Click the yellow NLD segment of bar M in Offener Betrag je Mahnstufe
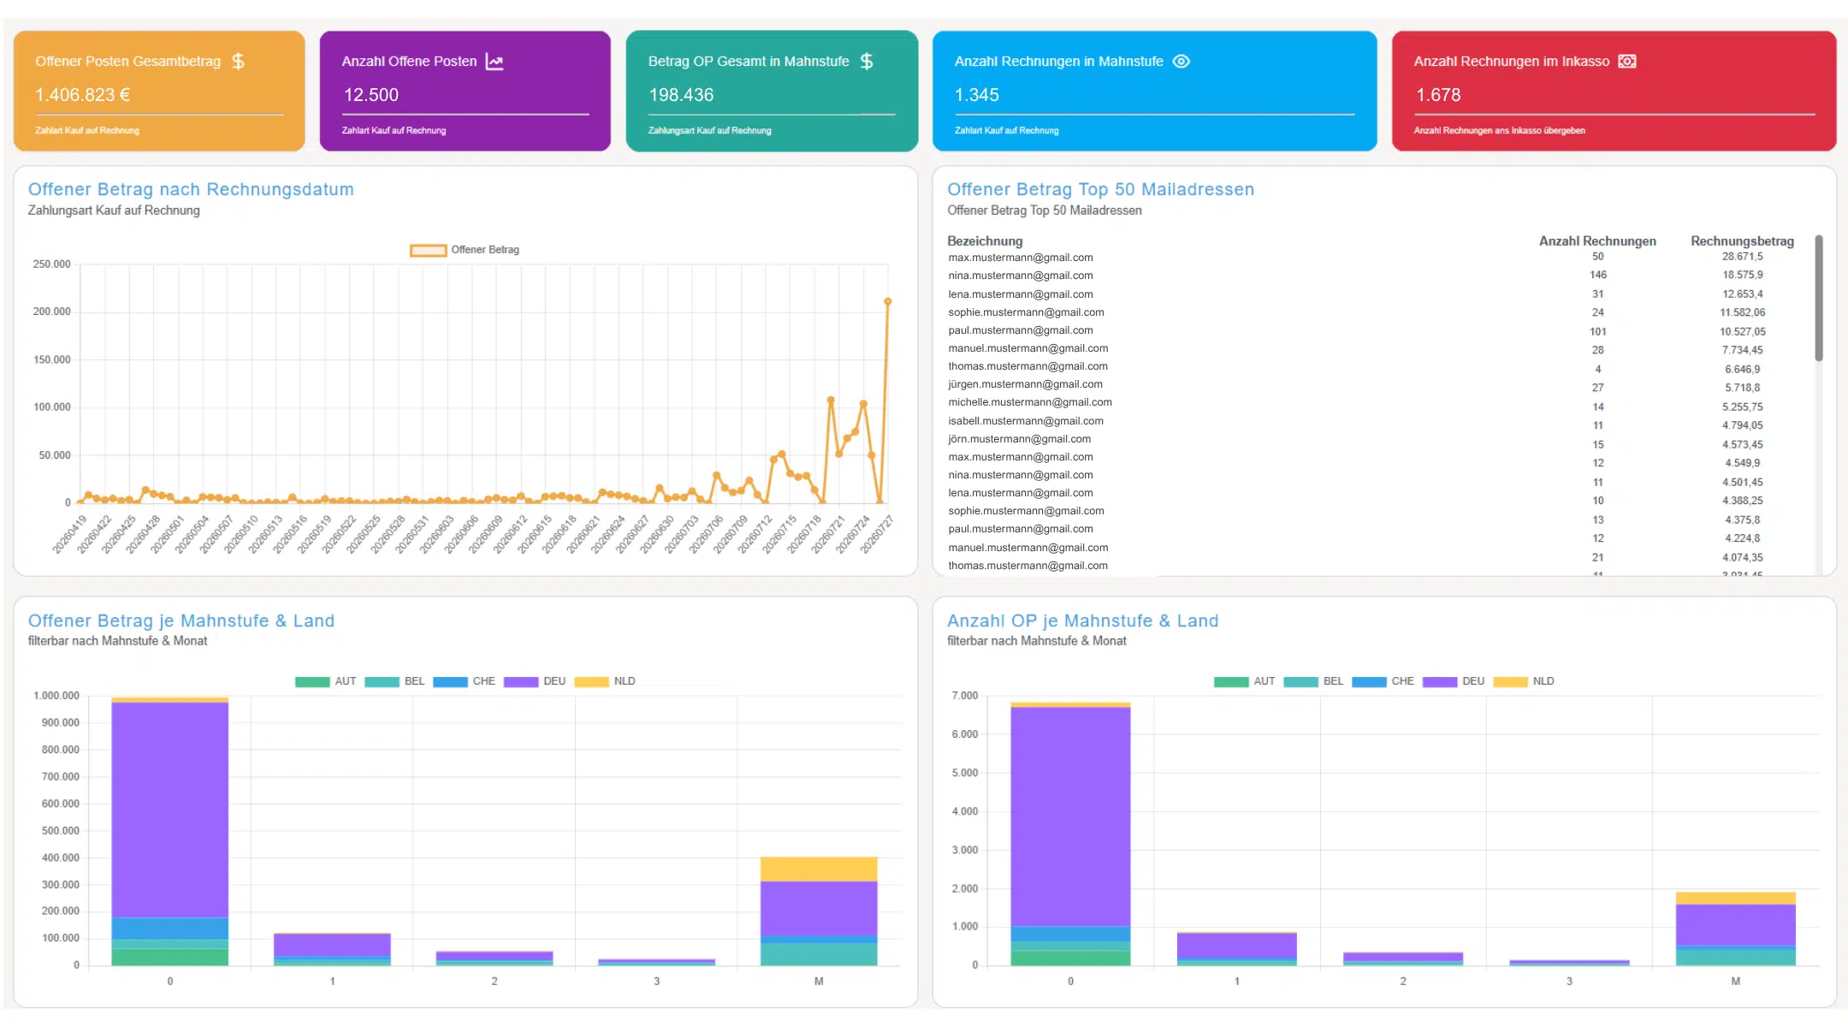This screenshot has height=1027, width=1848. 819,869
